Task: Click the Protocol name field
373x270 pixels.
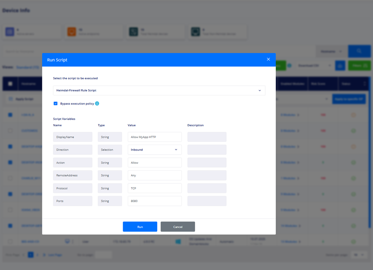Action: pyautogui.click(x=72, y=188)
